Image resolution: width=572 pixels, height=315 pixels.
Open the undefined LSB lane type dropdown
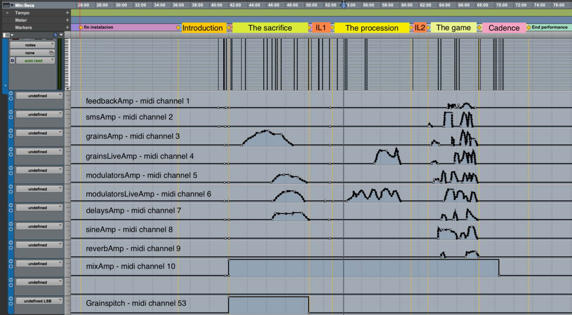(x=39, y=301)
